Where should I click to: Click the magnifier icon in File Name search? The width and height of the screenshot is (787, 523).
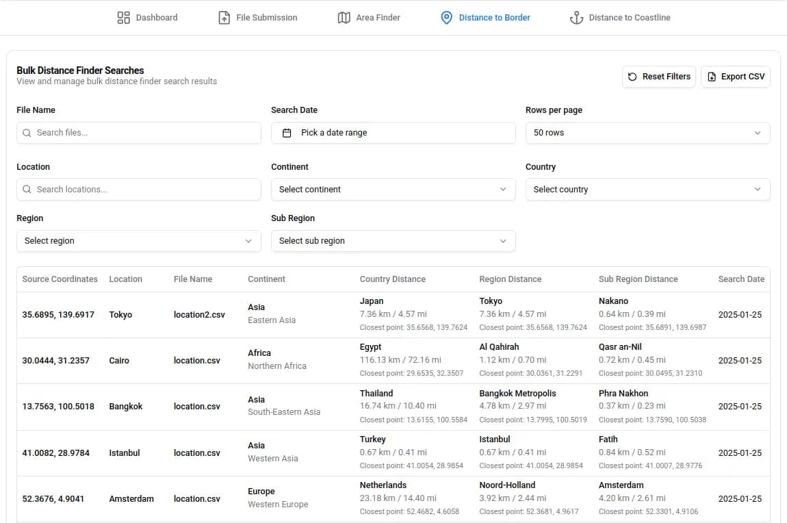(27, 133)
